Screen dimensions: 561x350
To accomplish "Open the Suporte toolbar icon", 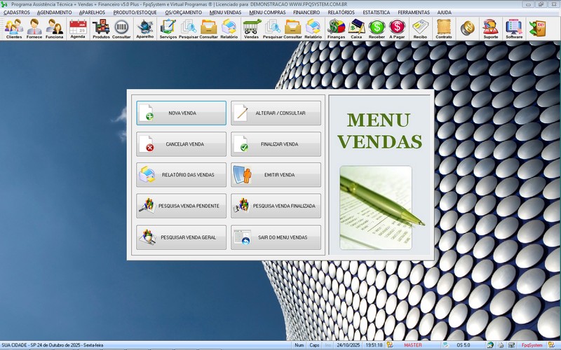I will (490, 29).
